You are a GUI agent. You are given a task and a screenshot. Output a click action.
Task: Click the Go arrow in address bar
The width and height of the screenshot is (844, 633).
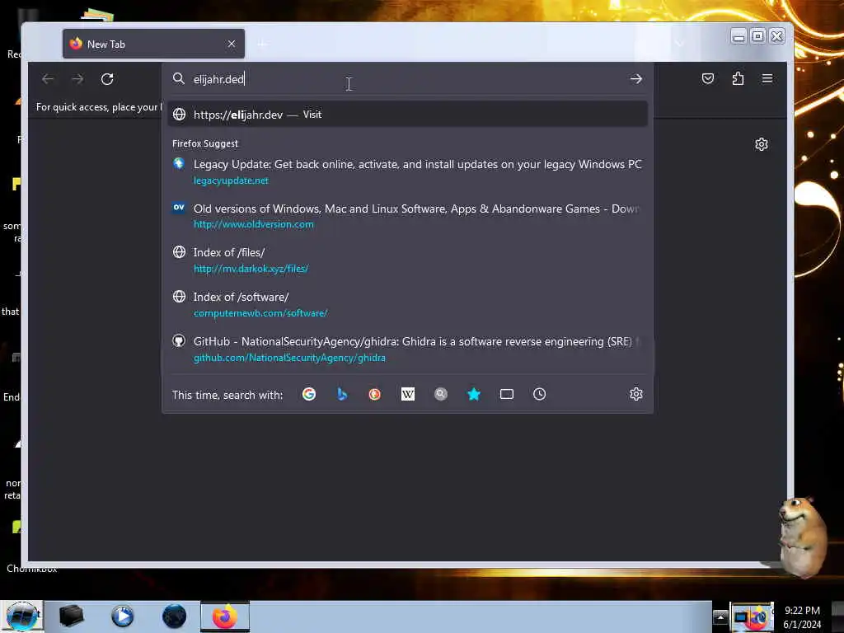click(635, 79)
